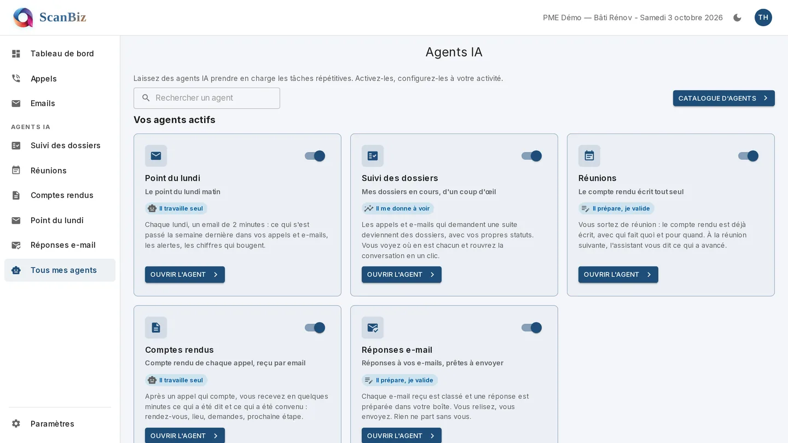Click the Point du lundi card envelope icon
The height and width of the screenshot is (443, 788).
pyautogui.click(x=156, y=156)
